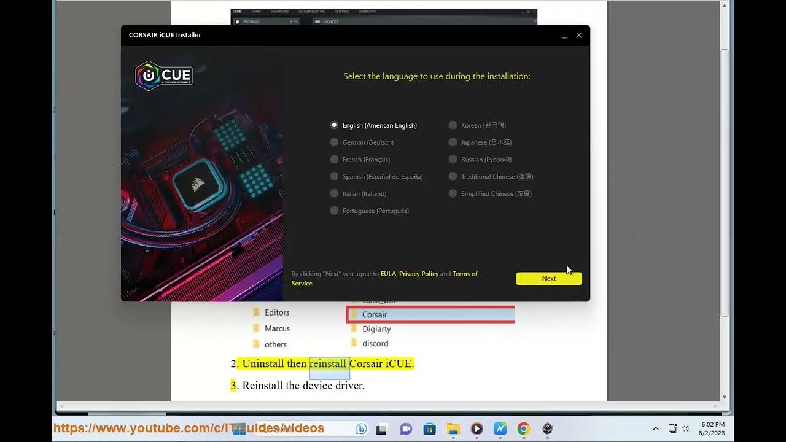Click the Bing icon in taskbar search
The height and width of the screenshot is (442, 786).
(361, 428)
